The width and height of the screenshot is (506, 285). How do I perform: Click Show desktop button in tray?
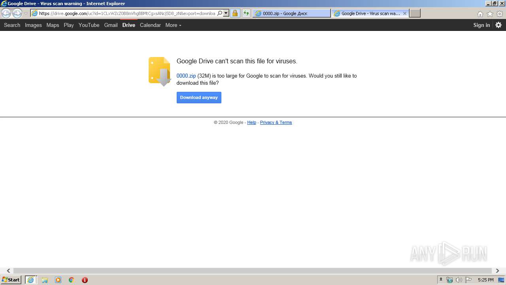point(501,280)
